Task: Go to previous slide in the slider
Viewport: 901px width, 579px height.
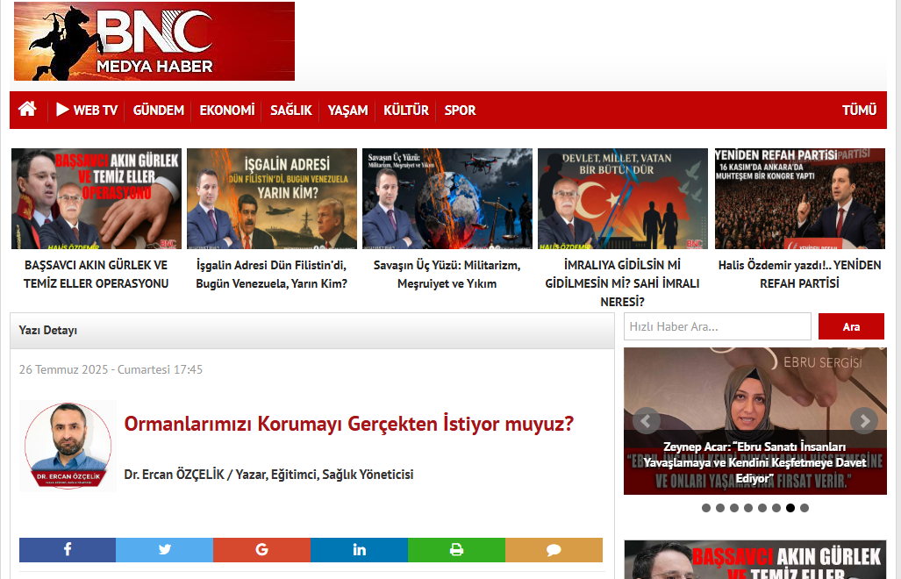Action: 647,421
